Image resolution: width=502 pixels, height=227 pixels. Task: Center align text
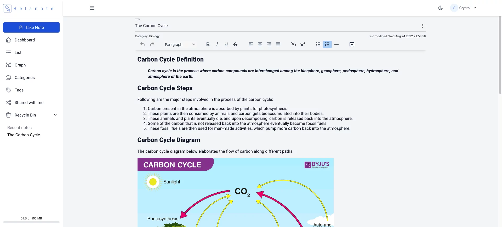point(260,44)
